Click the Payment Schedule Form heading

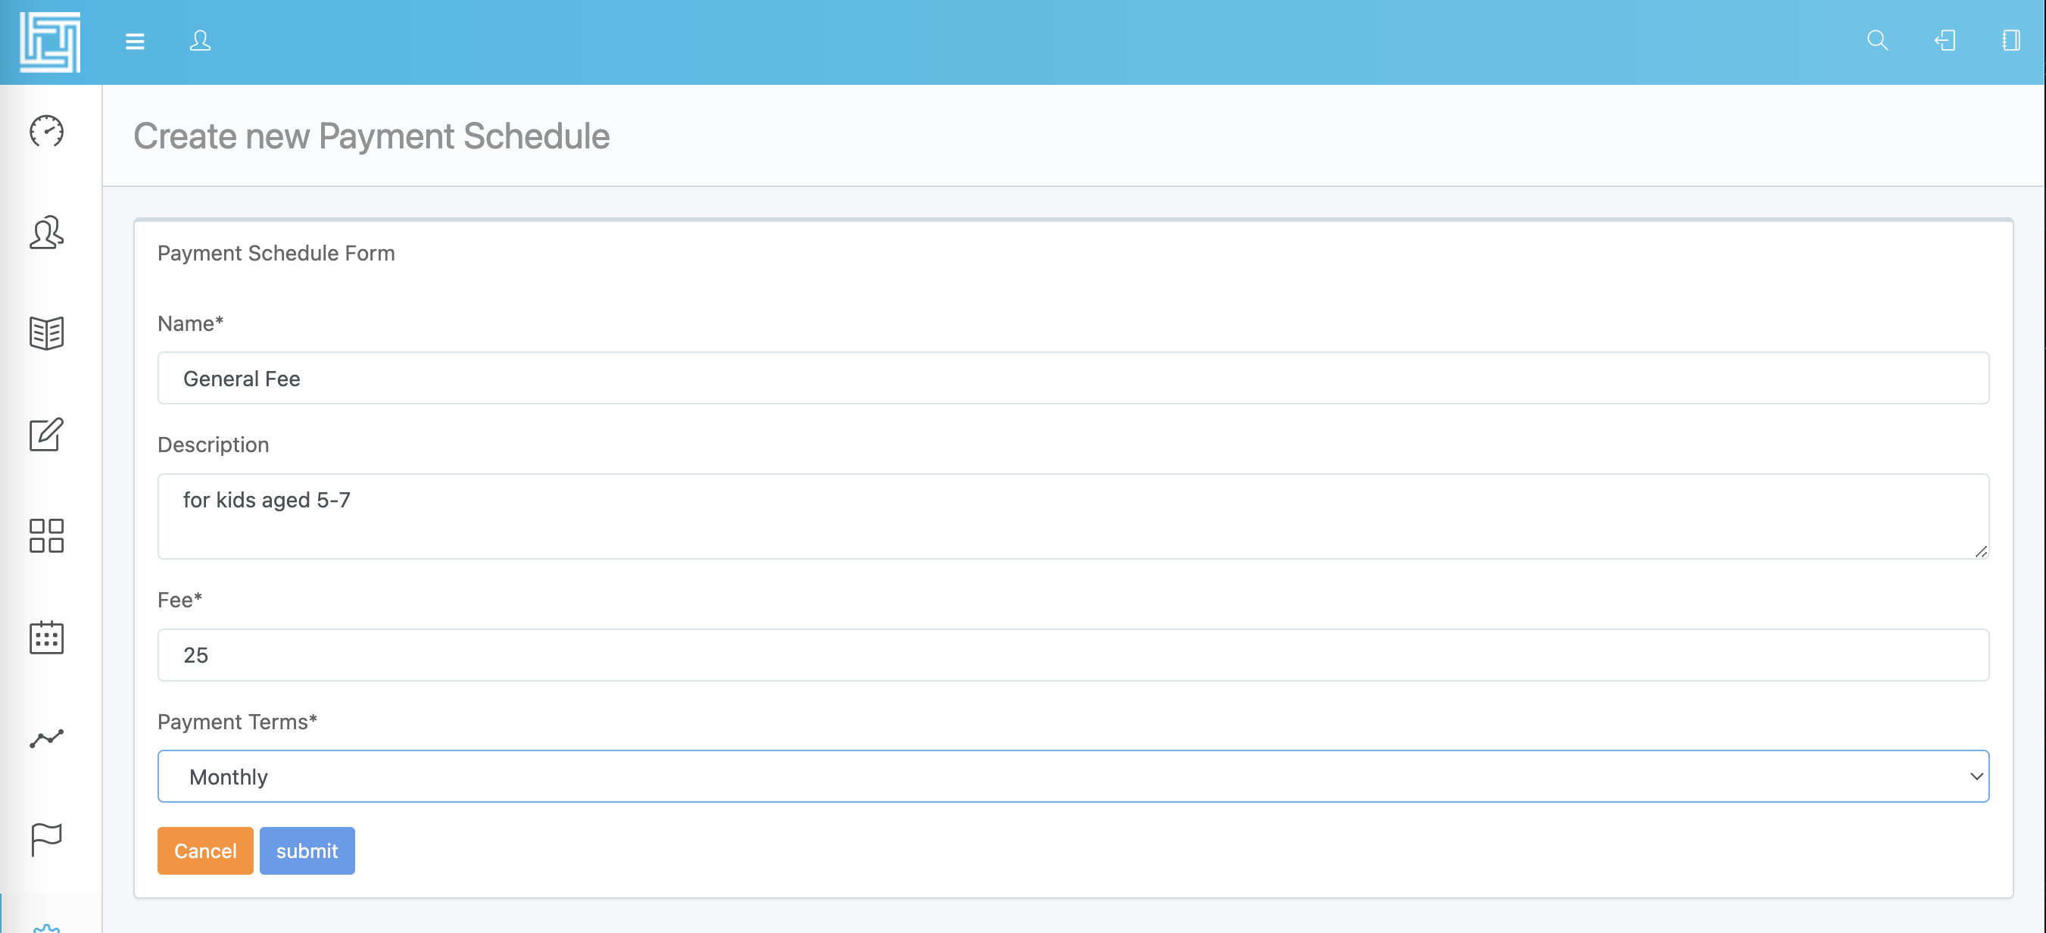click(x=276, y=253)
